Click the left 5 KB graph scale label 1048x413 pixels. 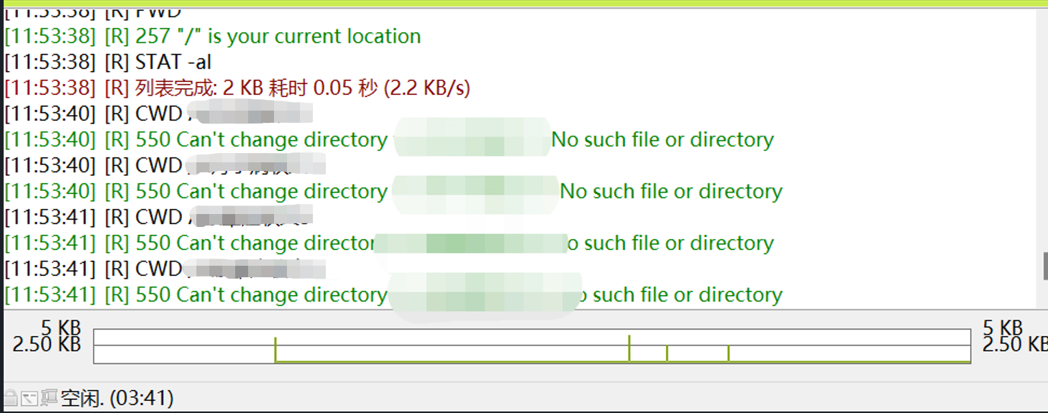(61, 329)
